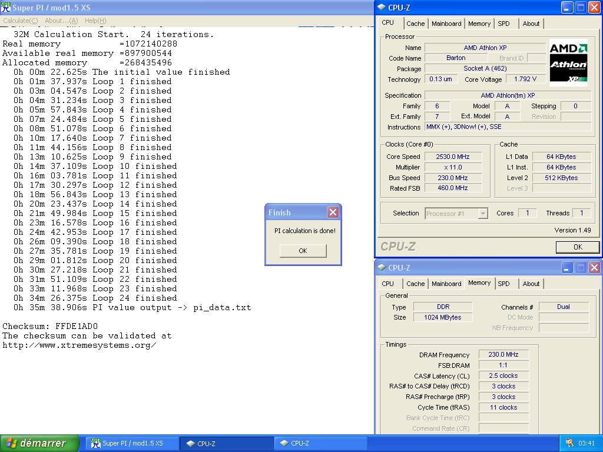Open Memory tab in top CPU-Z
The width and height of the screenshot is (603, 452).
point(479,24)
